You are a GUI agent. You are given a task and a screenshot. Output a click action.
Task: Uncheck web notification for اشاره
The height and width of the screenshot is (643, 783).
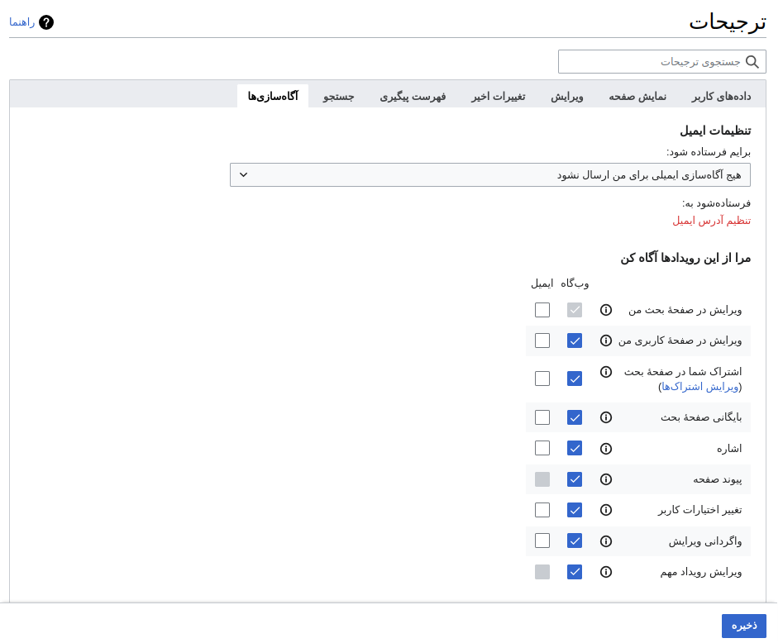point(575,448)
